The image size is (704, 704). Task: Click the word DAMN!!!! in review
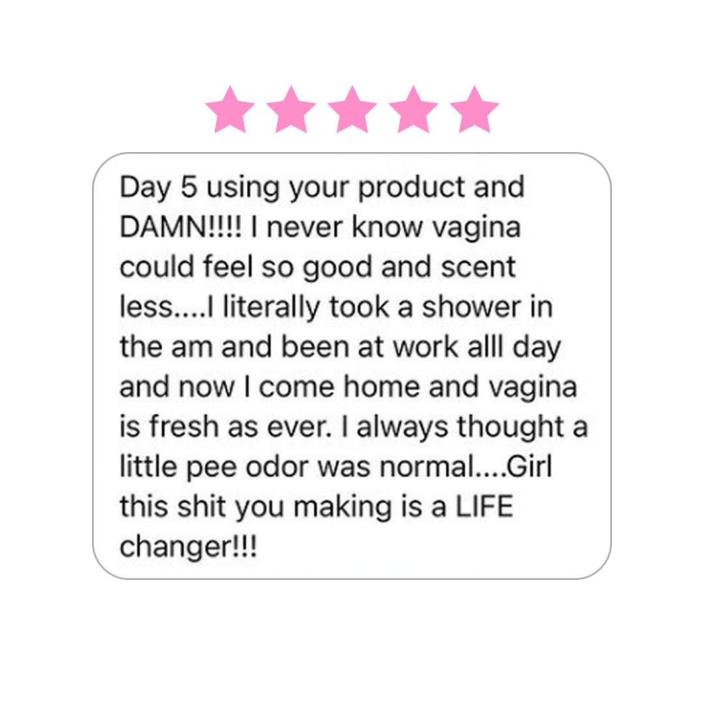coord(181,227)
